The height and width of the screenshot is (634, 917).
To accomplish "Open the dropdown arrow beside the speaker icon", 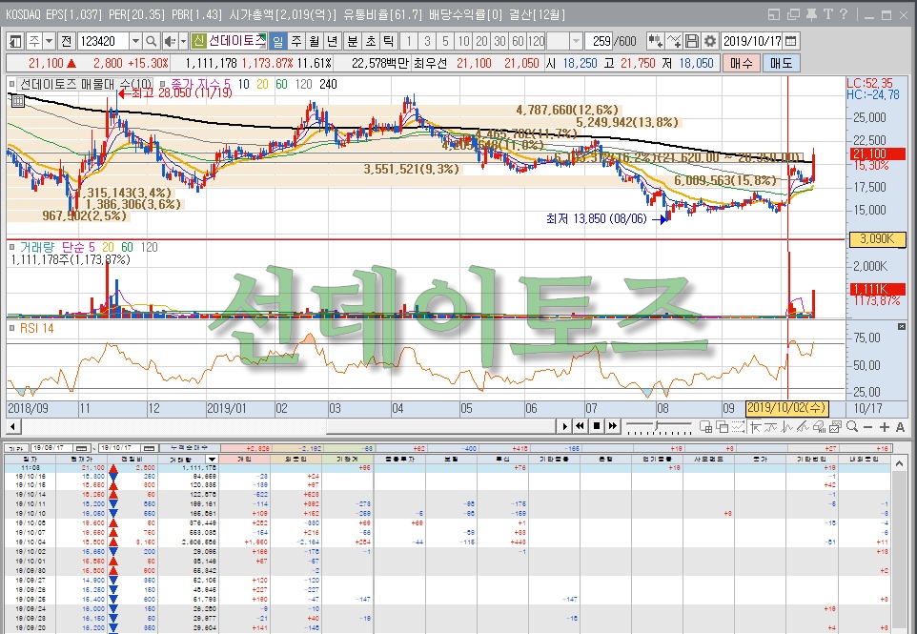I will [183, 41].
